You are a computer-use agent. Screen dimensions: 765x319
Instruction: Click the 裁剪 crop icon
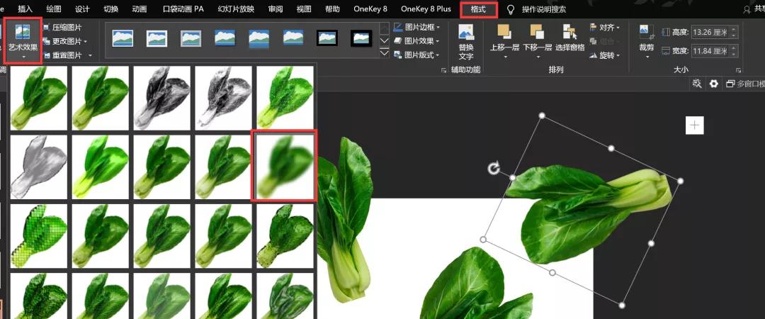[x=647, y=32]
